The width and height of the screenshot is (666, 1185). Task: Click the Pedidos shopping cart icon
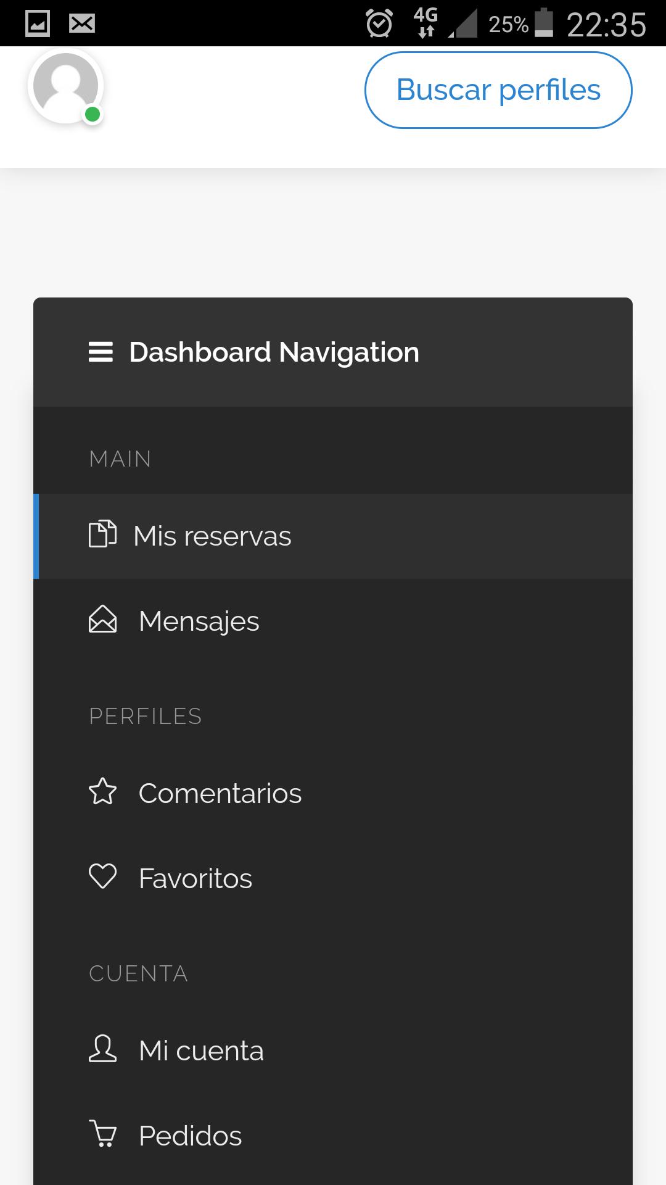[102, 1134]
